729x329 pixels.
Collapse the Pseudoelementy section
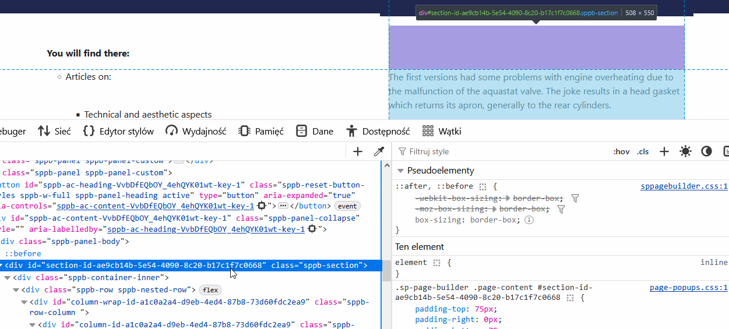pos(400,171)
